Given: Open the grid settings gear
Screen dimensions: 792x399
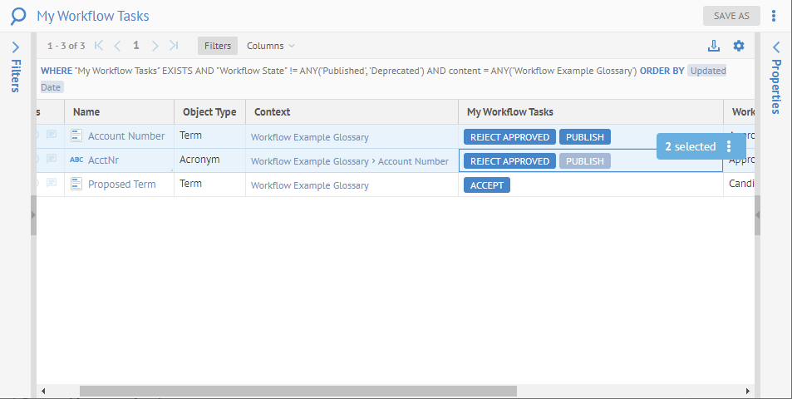Looking at the screenshot, I should tap(739, 46).
